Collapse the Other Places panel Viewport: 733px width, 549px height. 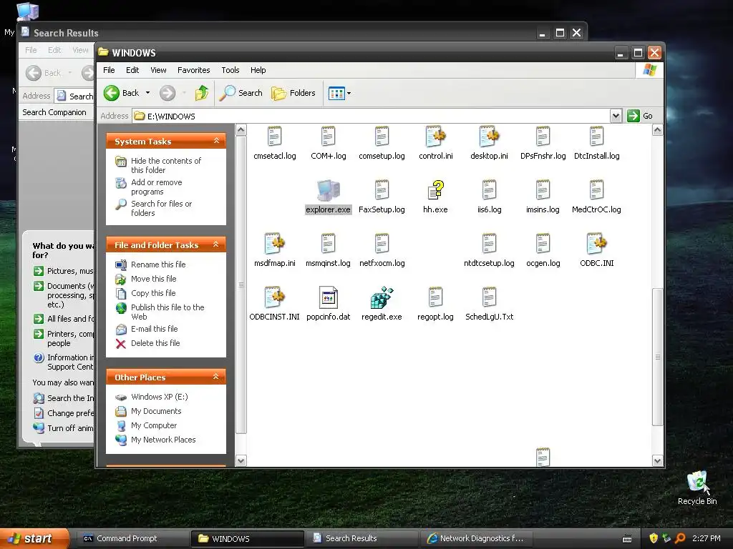pos(216,376)
